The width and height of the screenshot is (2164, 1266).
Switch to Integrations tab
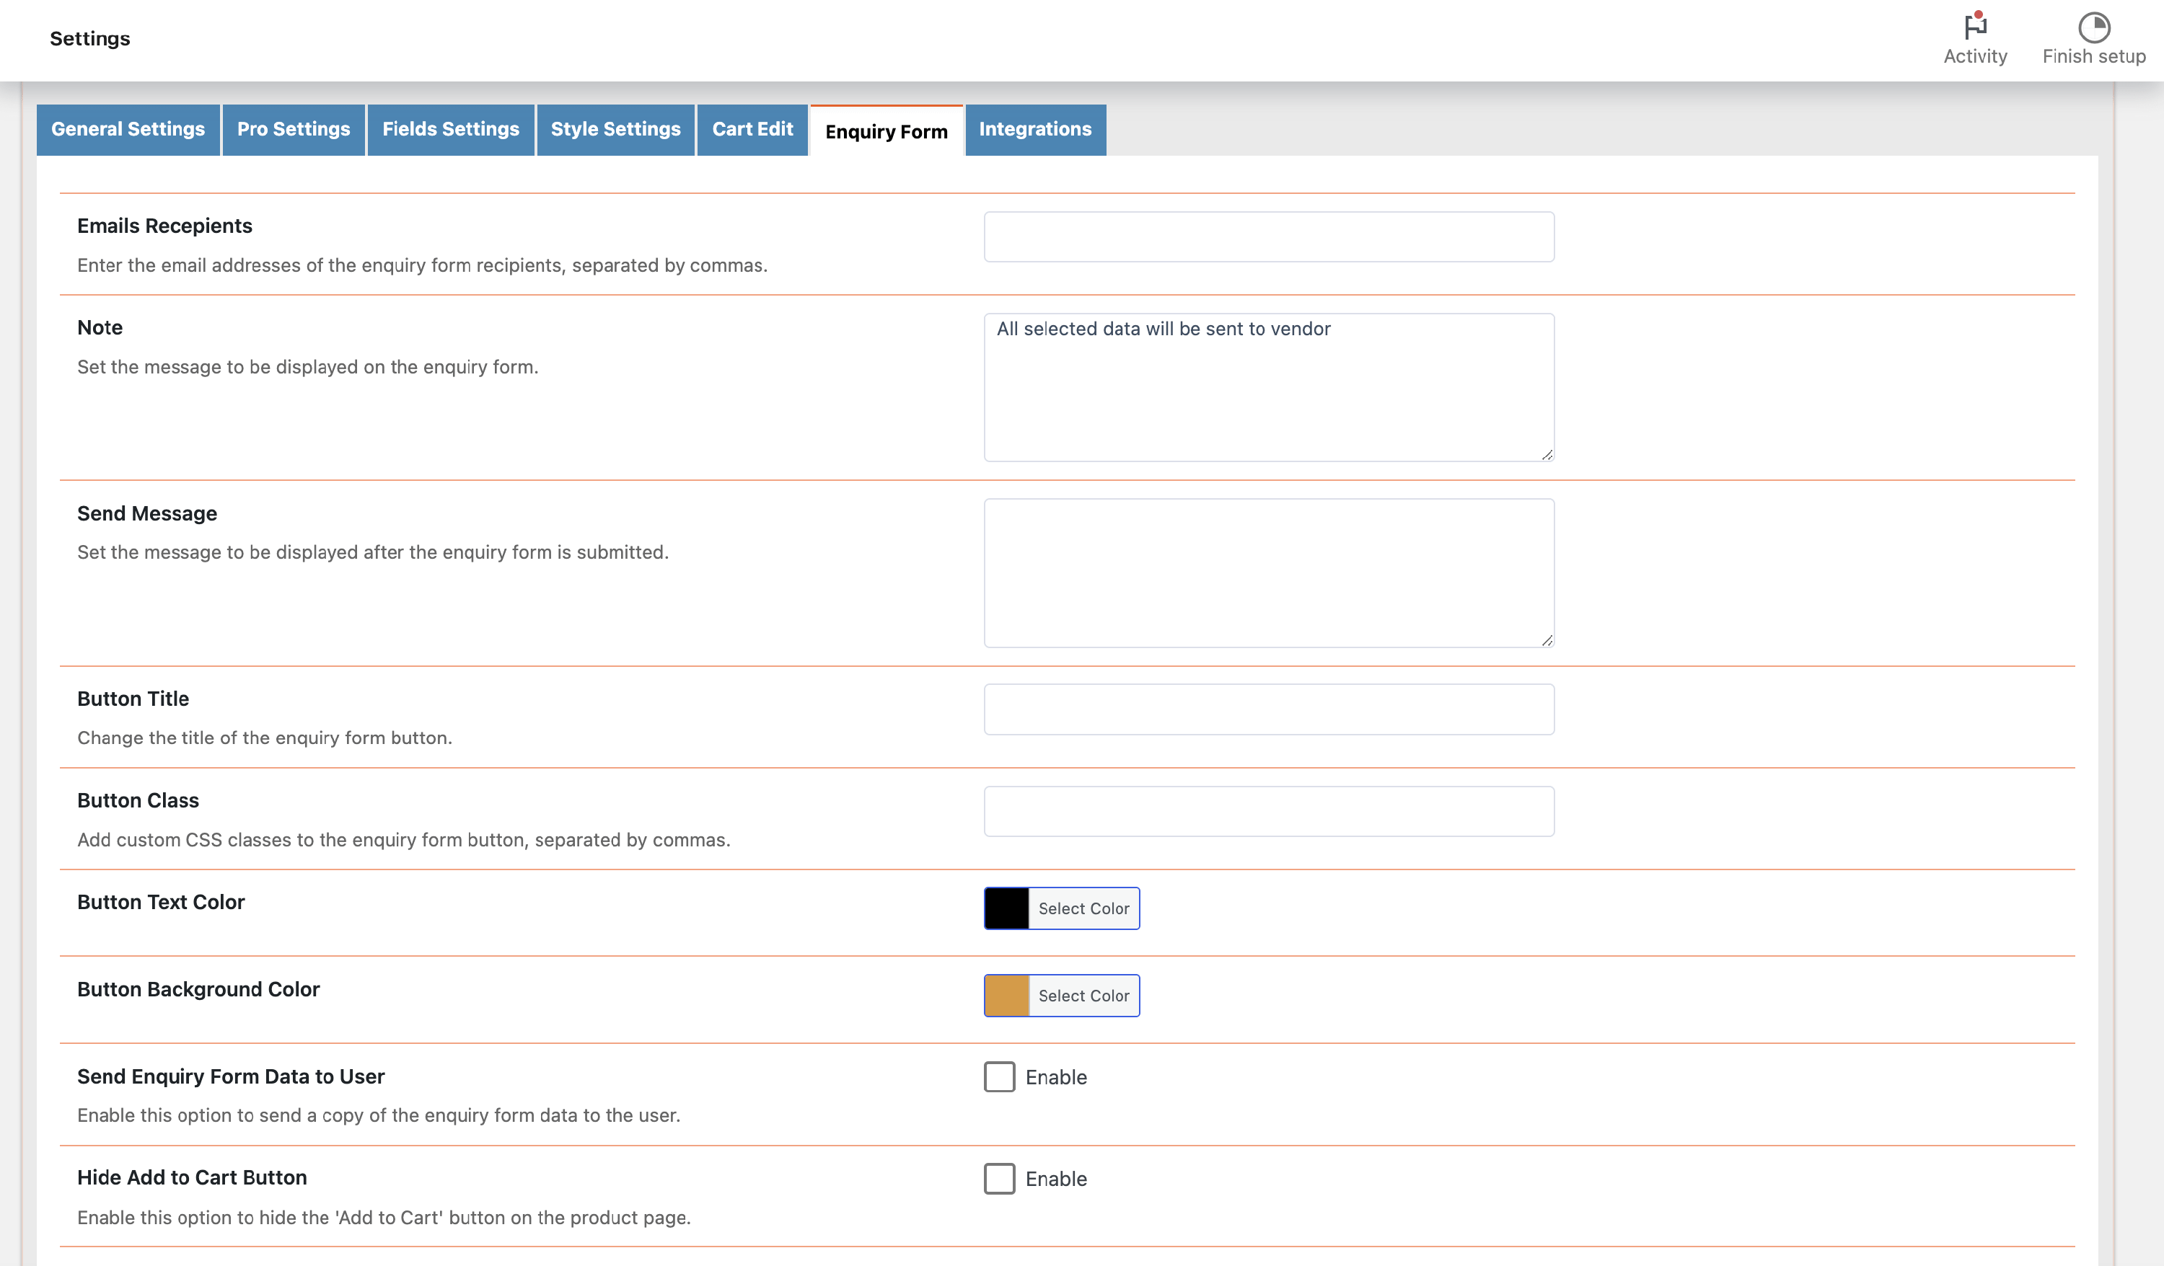click(x=1035, y=130)
